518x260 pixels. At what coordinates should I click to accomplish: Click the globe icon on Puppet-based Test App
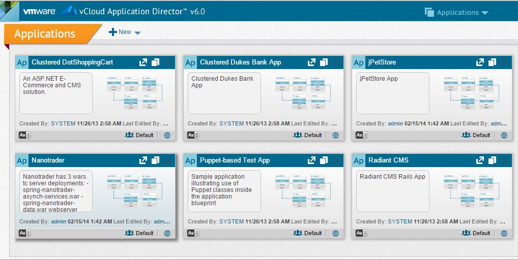(336, 233)
